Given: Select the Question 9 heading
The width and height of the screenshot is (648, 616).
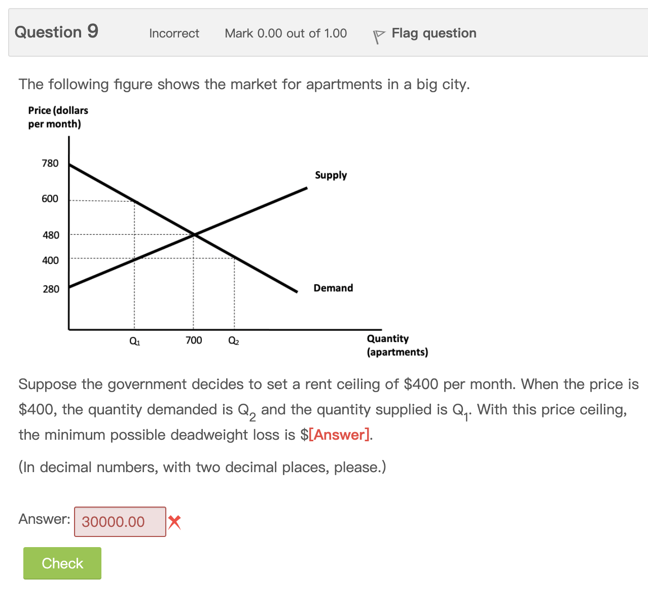Looking at the screenshot, I should click(x=57, y=32).
